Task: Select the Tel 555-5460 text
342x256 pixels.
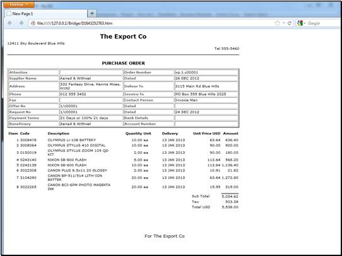Action: coord(227,49)
